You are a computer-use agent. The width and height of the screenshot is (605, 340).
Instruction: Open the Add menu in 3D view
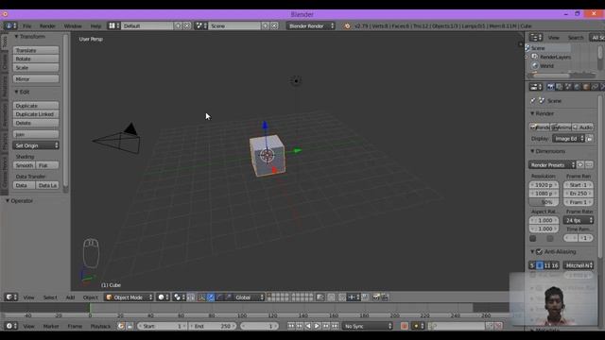click(70, 297)
